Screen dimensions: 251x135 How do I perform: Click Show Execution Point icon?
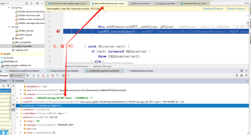pos(28,75)
